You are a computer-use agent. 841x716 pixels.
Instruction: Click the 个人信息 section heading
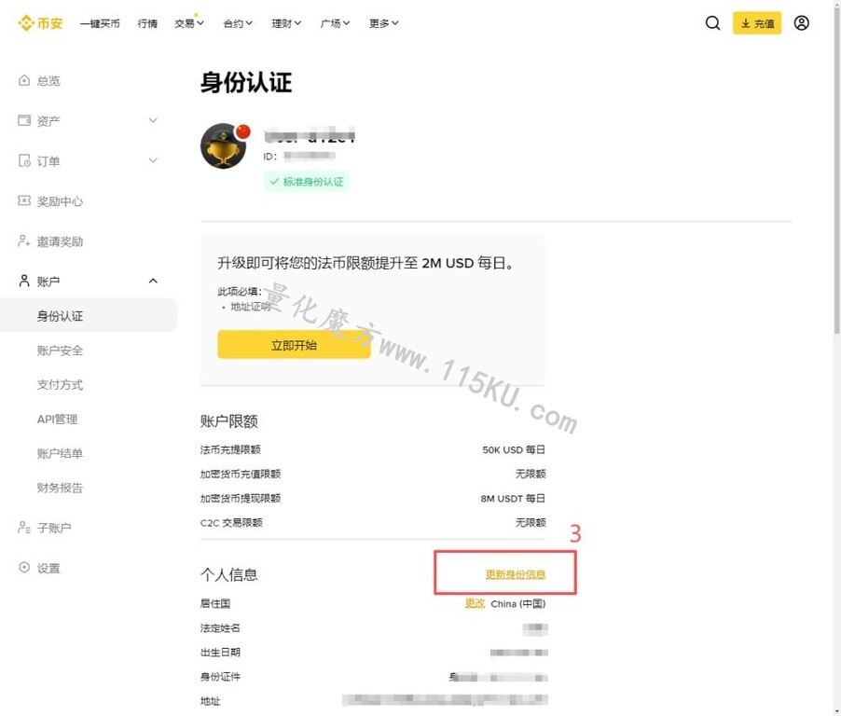[x=229, y=574]
